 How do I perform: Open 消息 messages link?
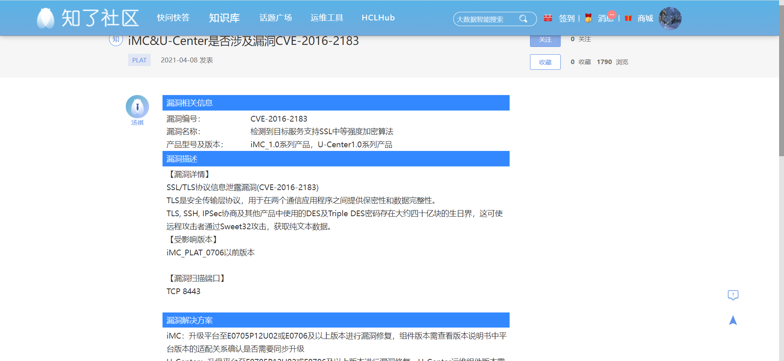click(x=606, y=18)
